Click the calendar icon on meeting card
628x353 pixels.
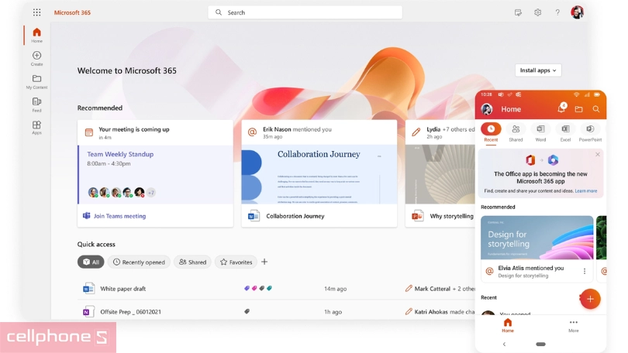89,132
